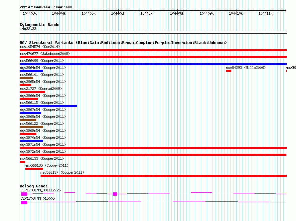
Task: Select the dgv3966n54 red bar
Action: [29, 99]
